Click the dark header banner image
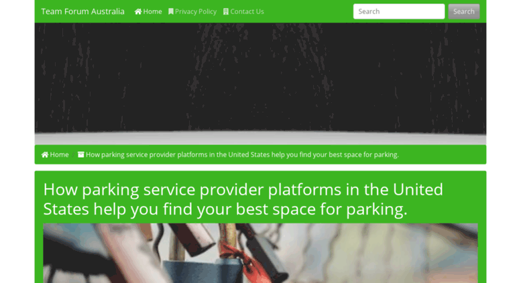521x283 pixels. point(260,78)
